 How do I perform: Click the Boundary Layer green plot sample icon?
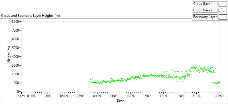tap(223, 17)
